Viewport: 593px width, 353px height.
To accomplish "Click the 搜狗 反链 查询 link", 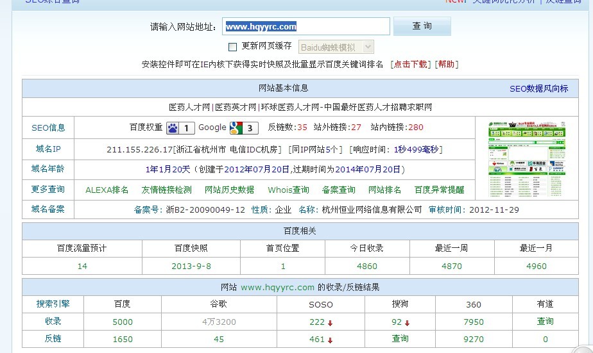I will pos(400,339).
